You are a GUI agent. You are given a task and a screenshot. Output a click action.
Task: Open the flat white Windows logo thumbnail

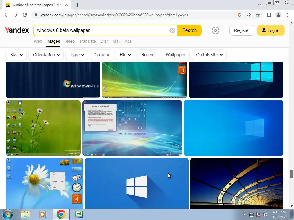point(137,183)
